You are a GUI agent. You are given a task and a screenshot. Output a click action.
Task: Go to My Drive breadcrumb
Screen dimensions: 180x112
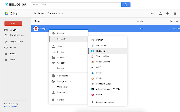pyautogui.click(x=39, y=13)
